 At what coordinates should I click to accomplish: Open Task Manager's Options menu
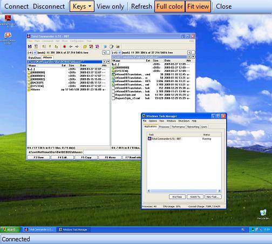click(x=153, y=121)
